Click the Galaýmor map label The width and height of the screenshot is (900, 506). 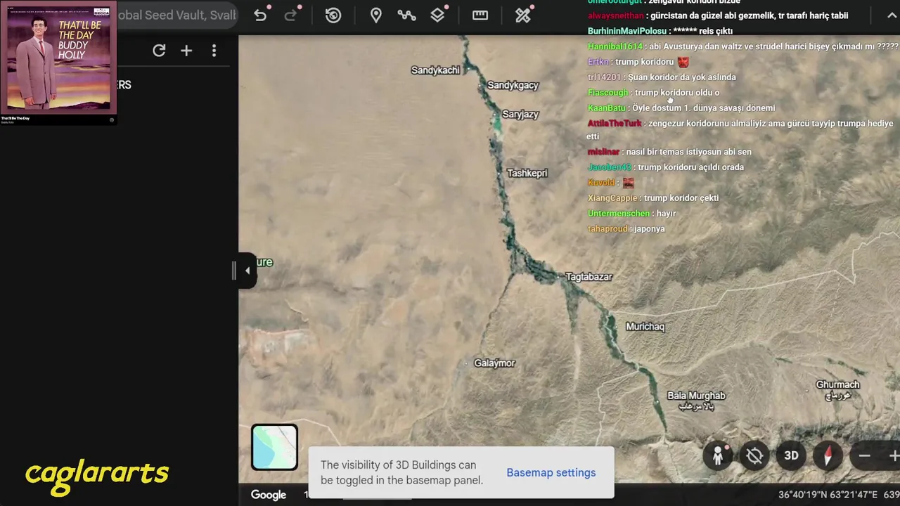[x=494, y=363]
